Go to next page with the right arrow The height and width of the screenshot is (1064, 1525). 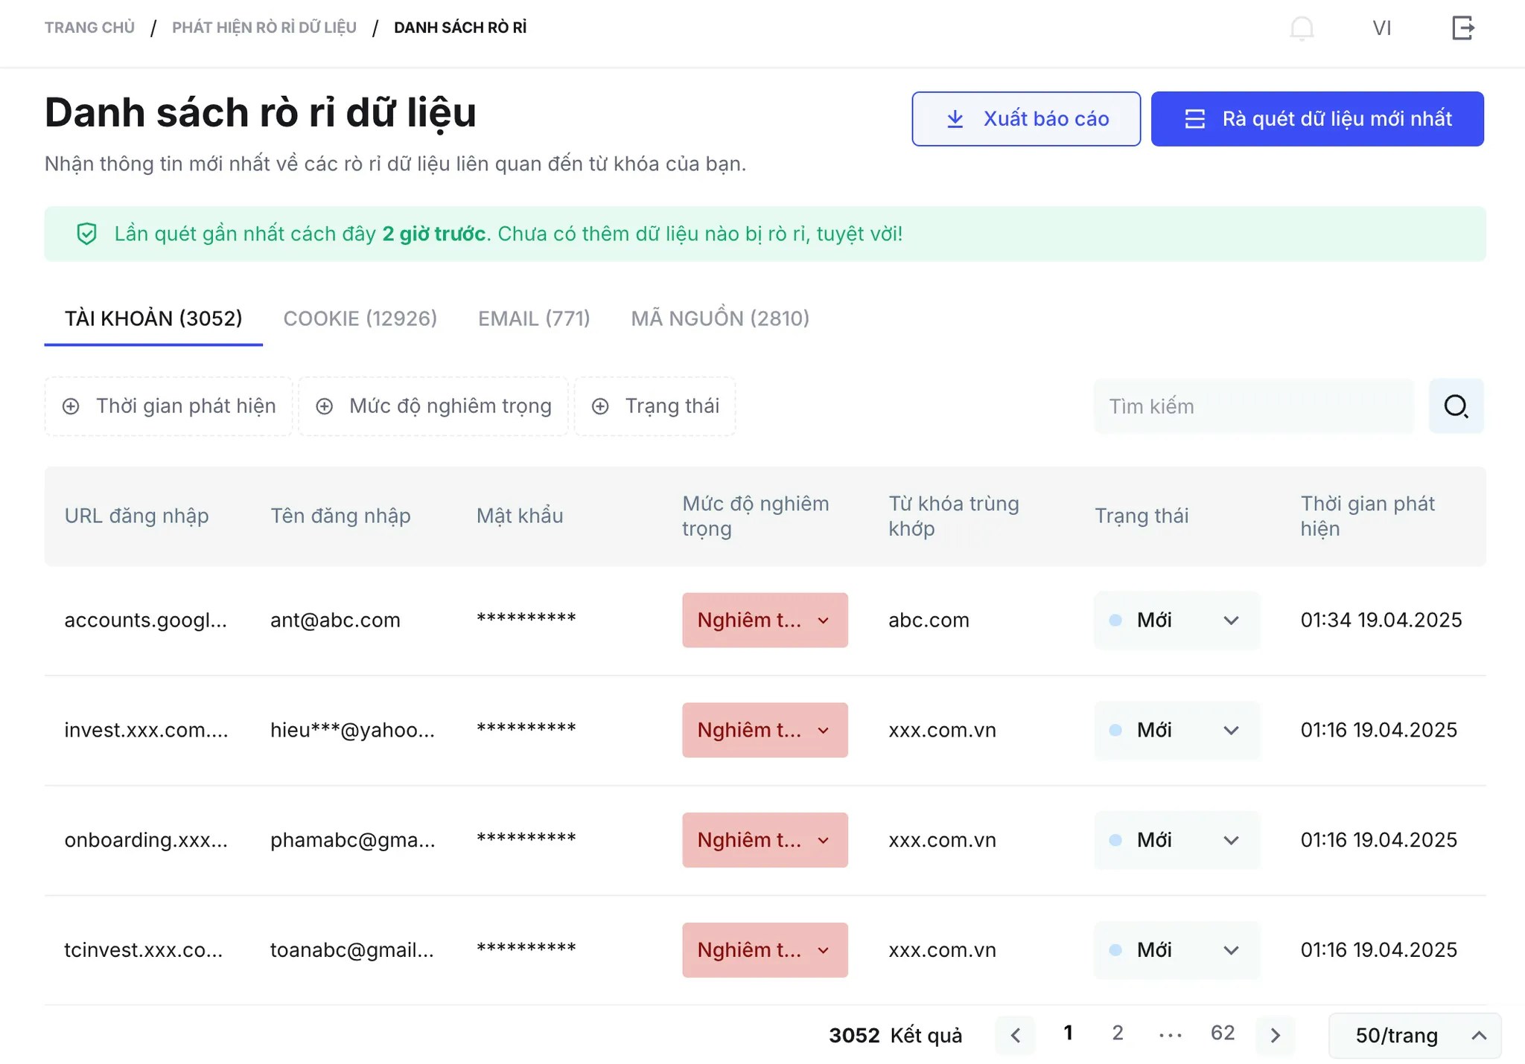click(x=1275, y=1035)
